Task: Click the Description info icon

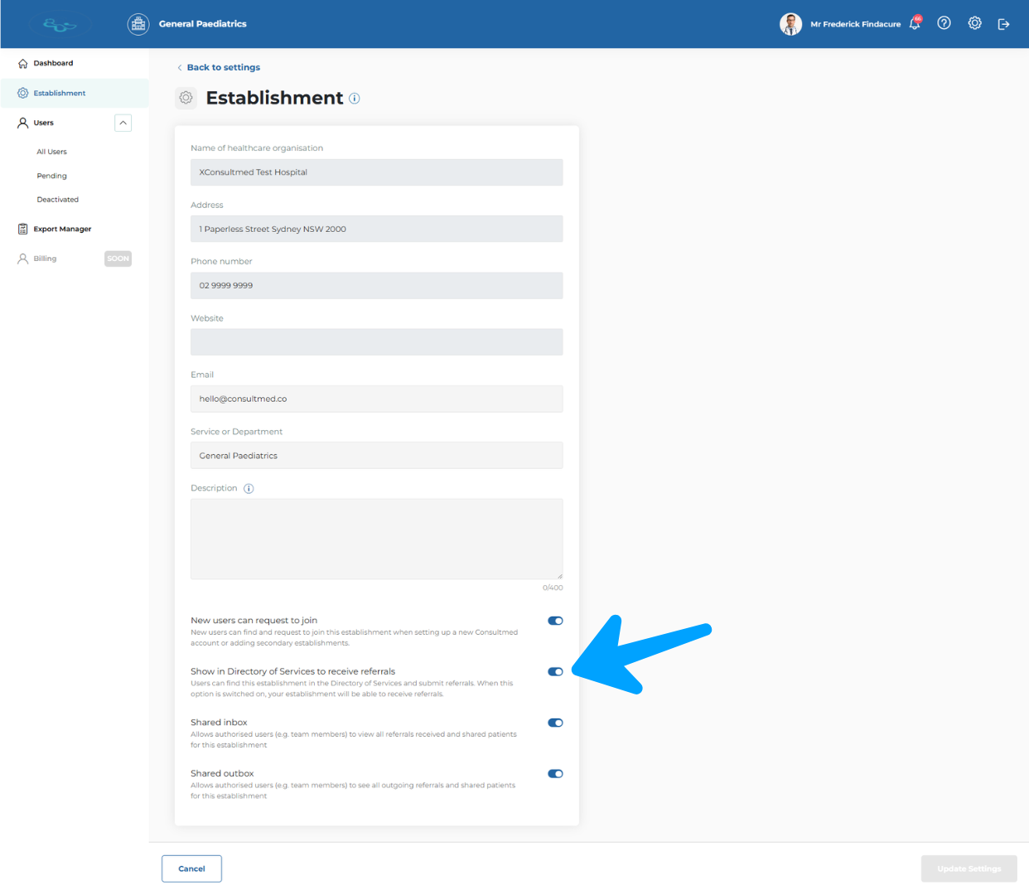Action: click(249, 489)
